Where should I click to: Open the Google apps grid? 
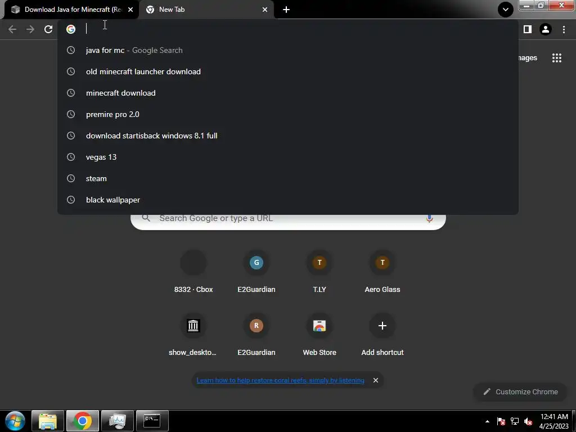pos(556,58)
